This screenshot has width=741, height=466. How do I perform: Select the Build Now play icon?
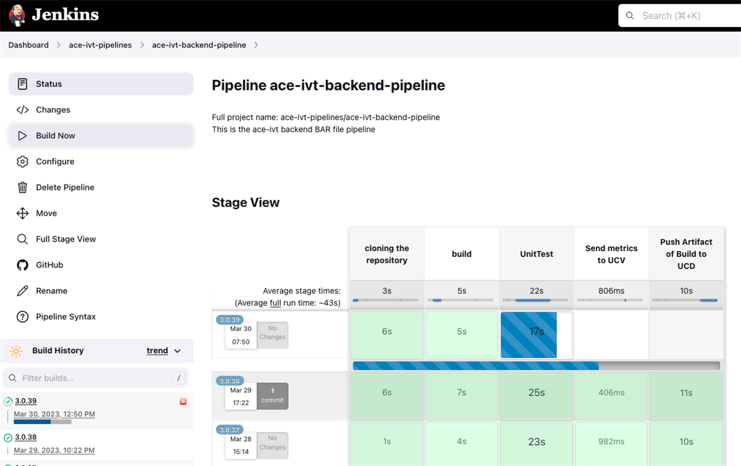[x=22, y=136]
